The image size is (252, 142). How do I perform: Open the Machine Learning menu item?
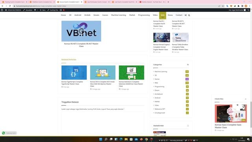coord(119,15)
